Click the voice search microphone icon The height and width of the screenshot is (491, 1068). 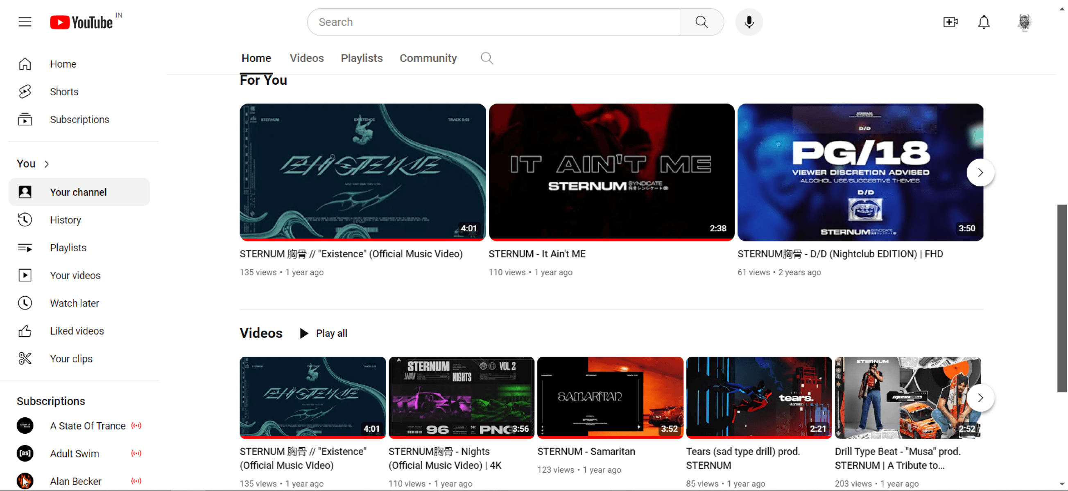[x=749, y=22]
